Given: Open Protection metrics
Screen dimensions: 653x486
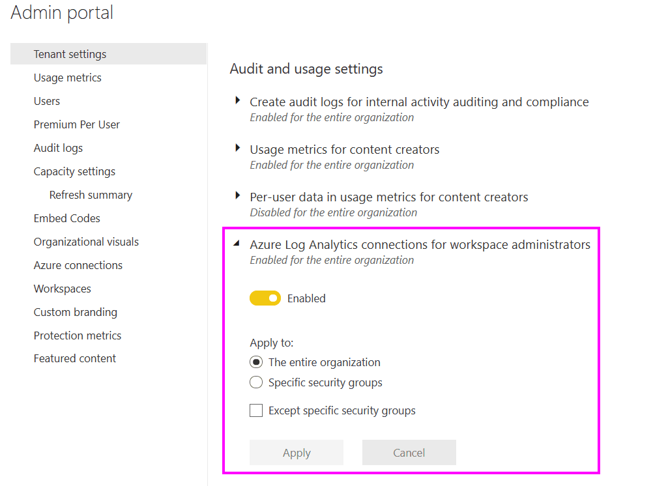Looking at the screenshot, I should 78,336.
